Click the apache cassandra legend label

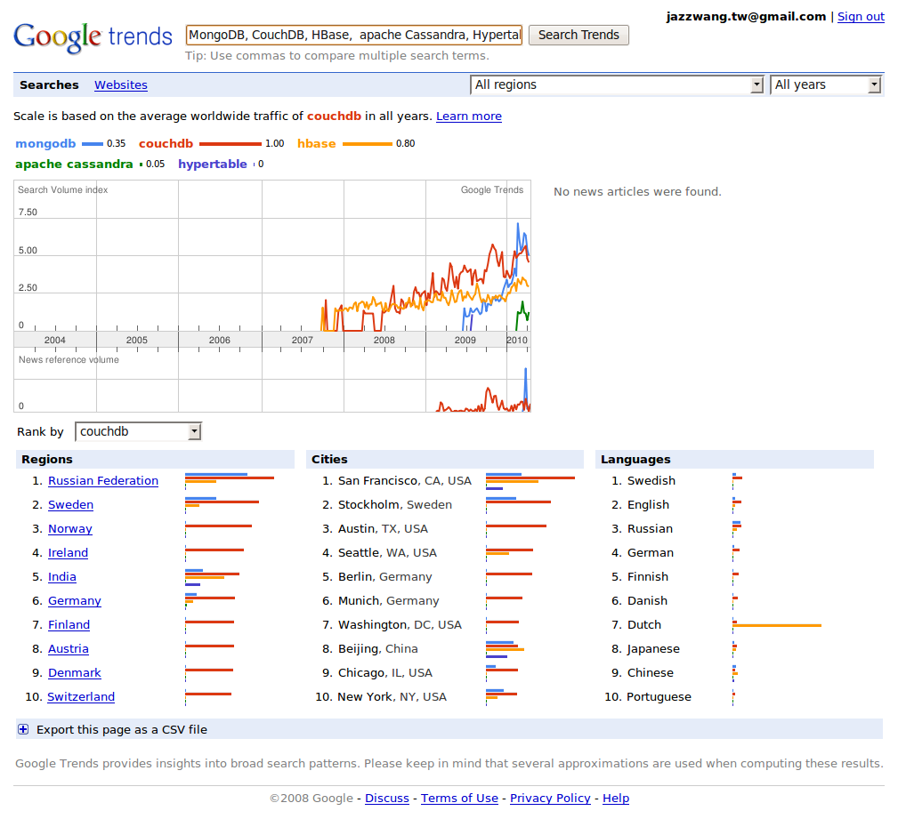click(x=74, y=165)
